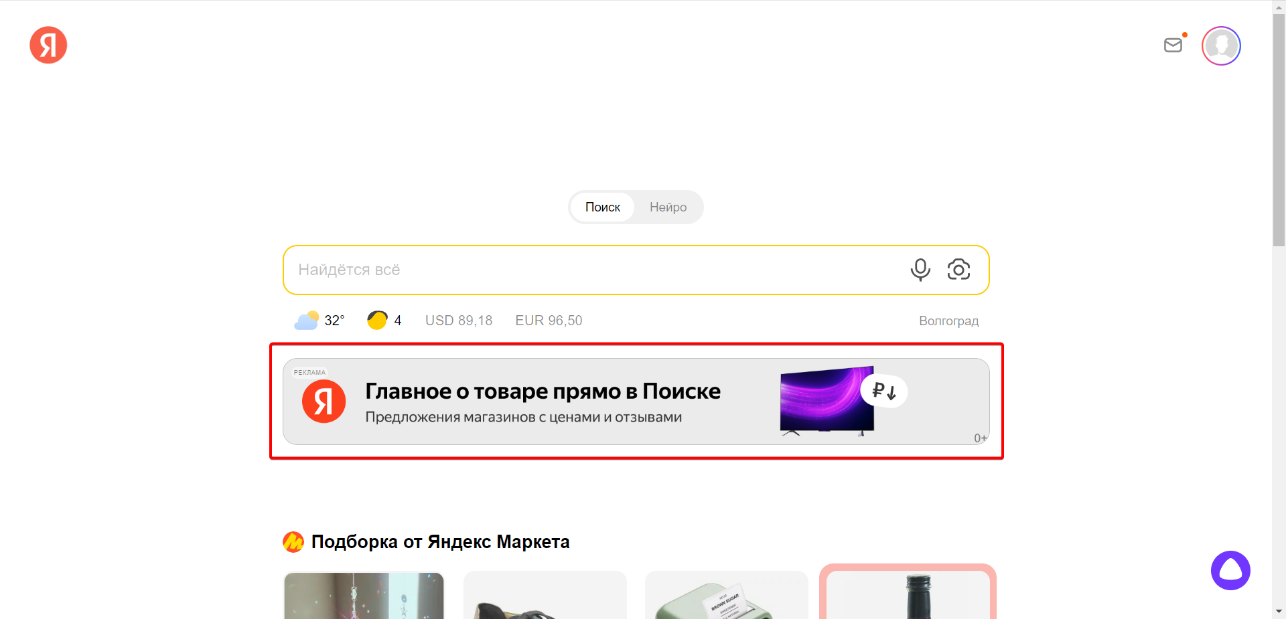Open the weather widget showing 32°

click(319, 321)
